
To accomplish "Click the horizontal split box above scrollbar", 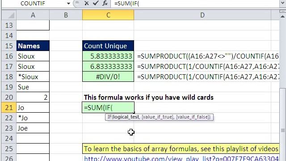I will [x=282, y=11].
